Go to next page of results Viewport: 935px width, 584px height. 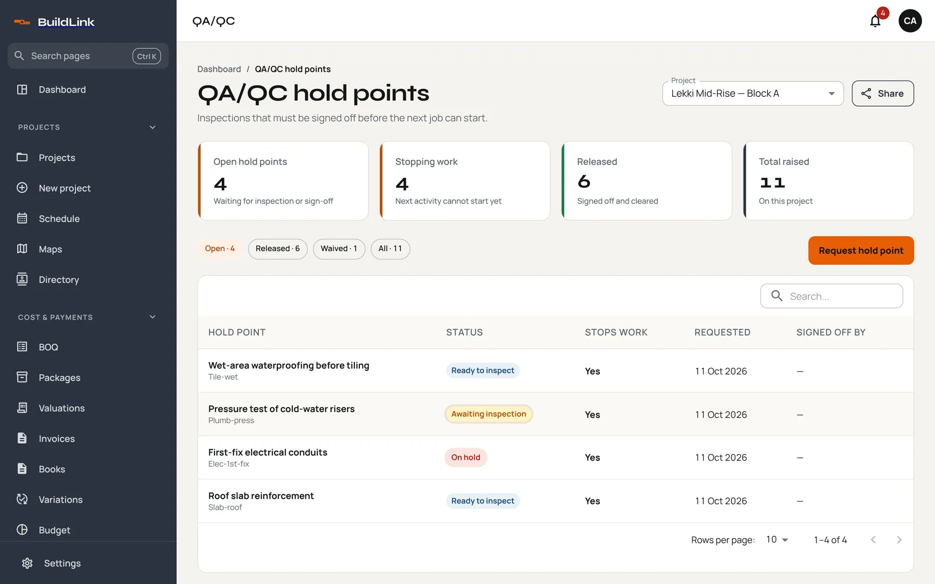(899, 540)
